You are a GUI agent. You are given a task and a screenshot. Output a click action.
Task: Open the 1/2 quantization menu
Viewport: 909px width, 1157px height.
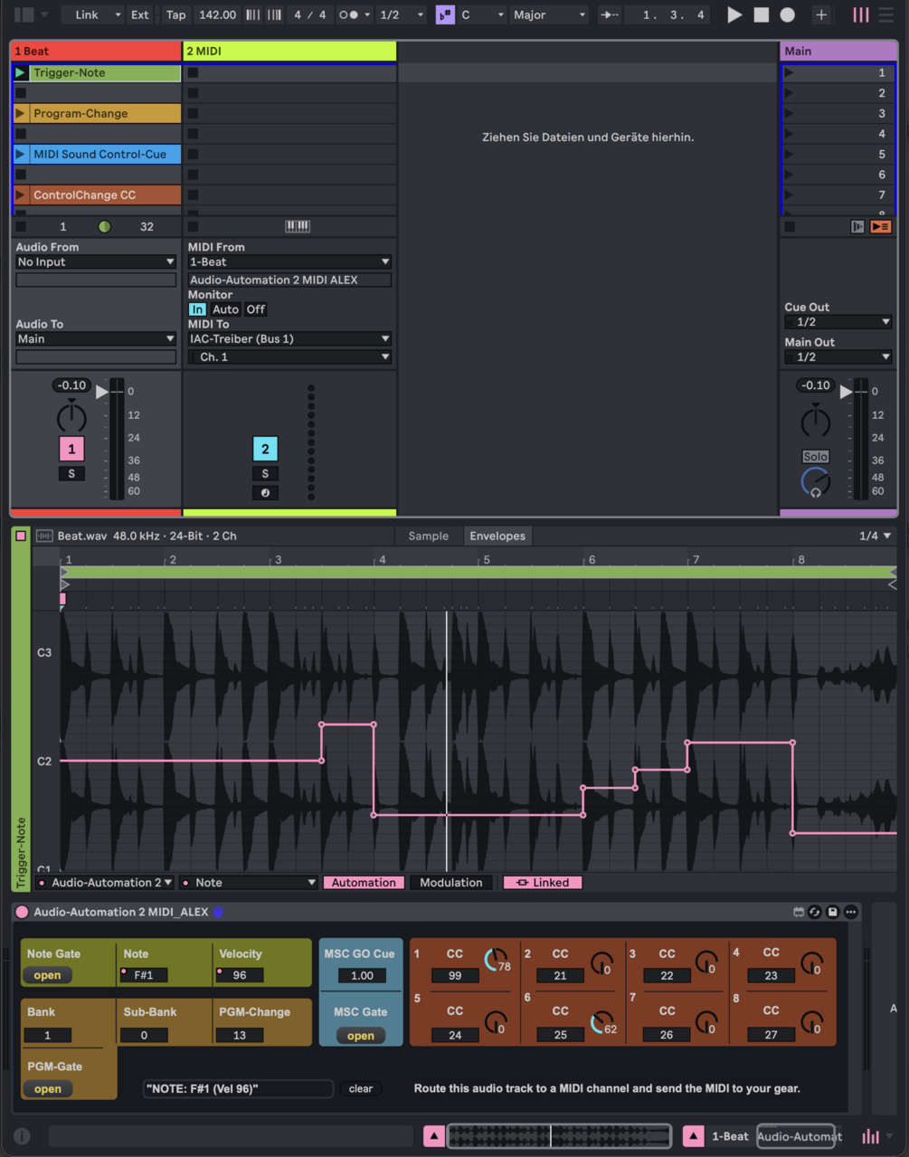click(x=401, y=14)
